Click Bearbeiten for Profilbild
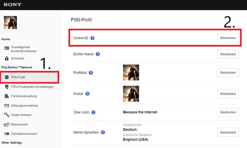Image resolution: width=247 pixels, height=148 pixels. [228, 72]
